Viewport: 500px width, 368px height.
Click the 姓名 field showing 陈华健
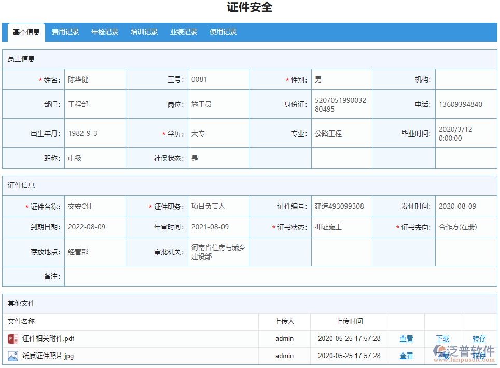95,80
